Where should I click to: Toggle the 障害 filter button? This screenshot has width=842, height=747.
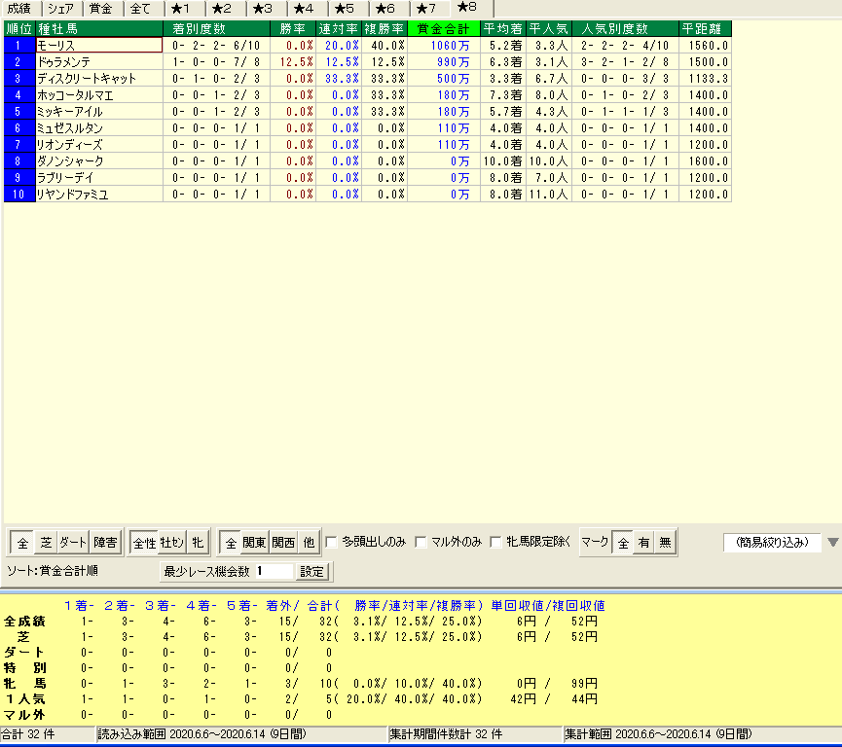point(105,543)
